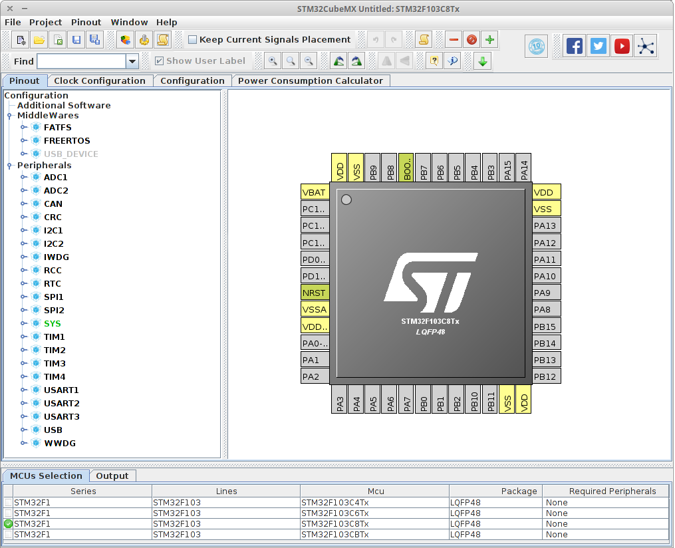Screen dimensions: 675x548
Task: Expand the RCC peripheral node
Action: click(24, 270)
